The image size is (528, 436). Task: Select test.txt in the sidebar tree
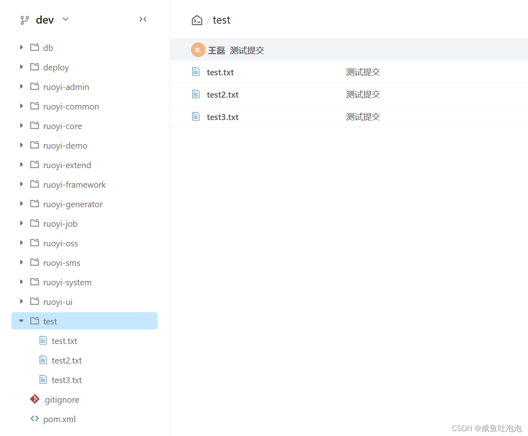pos(64,341)
